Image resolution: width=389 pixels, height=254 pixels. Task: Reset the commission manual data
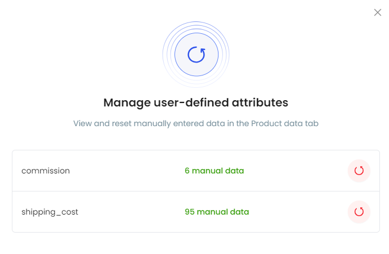click(359, 171)
